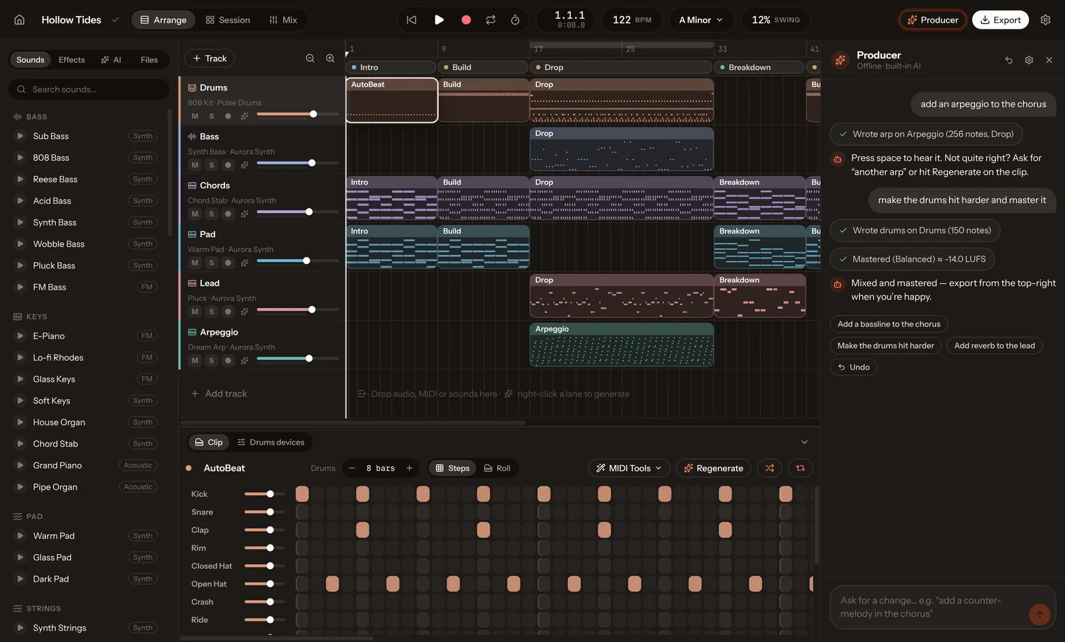1065x642 pixels.
Task: Open the Hollow Tides project dropdown
Action: click(115, 20)
